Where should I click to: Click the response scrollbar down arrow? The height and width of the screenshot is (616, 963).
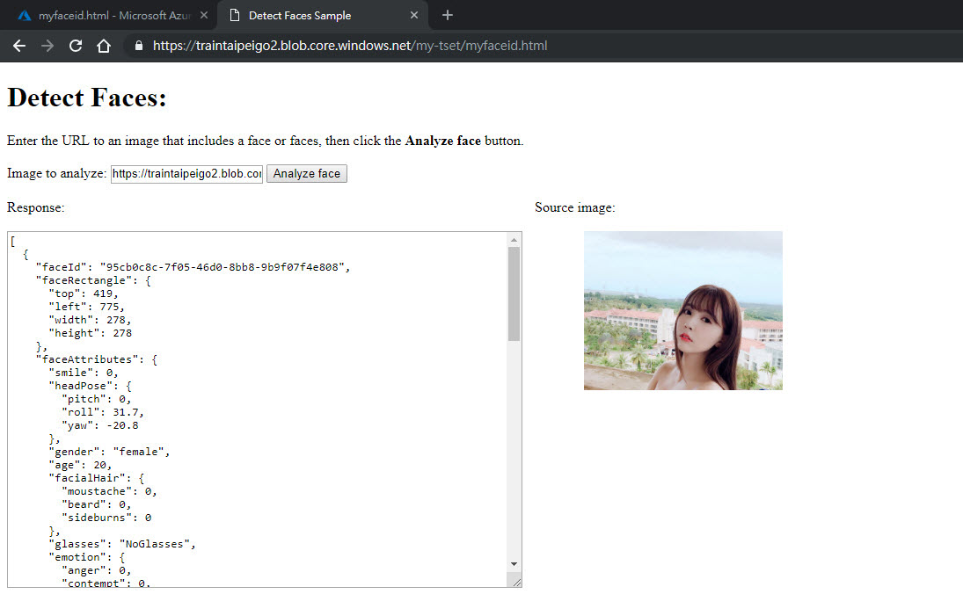point(514,564)
